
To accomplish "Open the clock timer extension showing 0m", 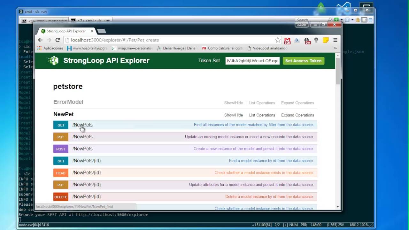I will pos(307,41).
